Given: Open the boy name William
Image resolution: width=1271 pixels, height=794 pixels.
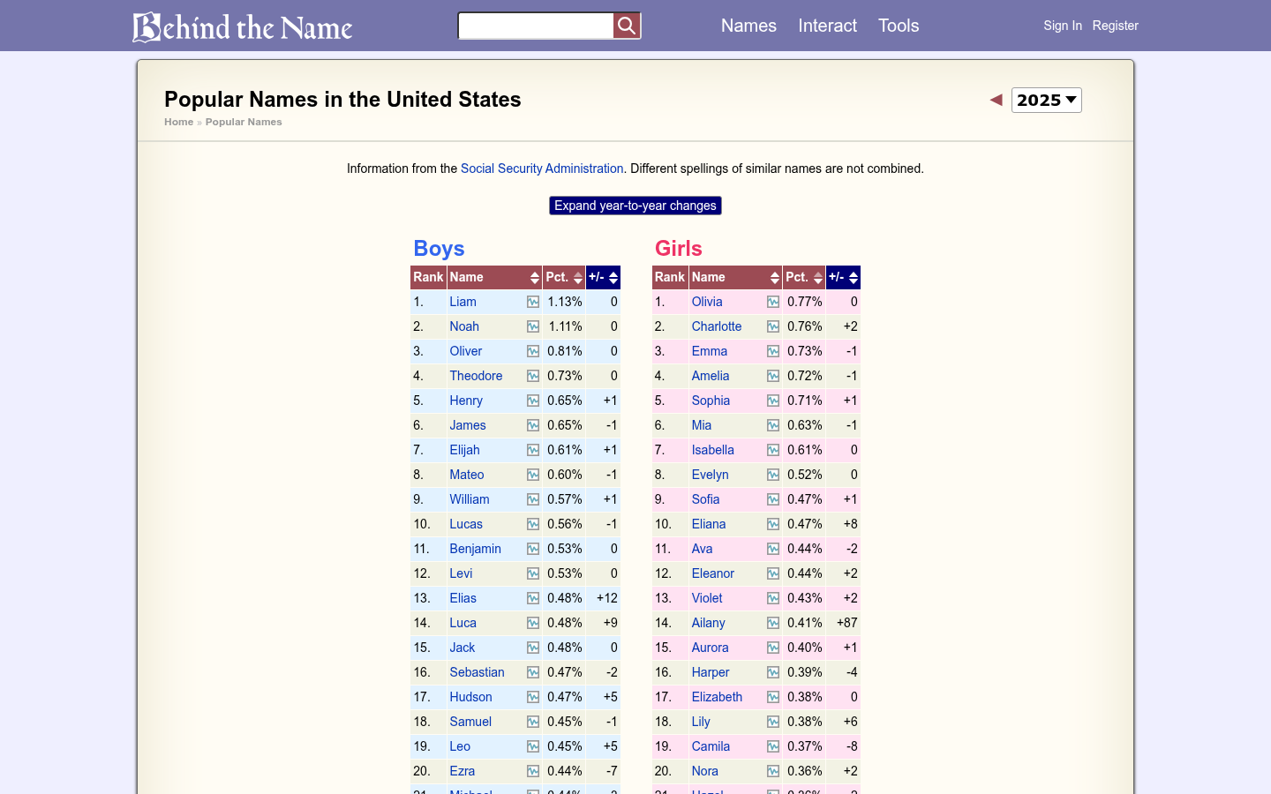Looking at the screenshot, I should pos(470,499).
